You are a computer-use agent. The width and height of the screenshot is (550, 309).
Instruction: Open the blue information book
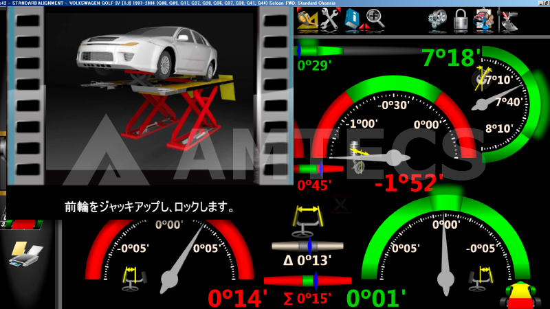pyautogui.click(x=352, y=20)
